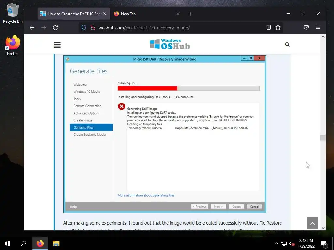Open the Firefox application menu
Screen dimensions: 334x250
(318, 27)
